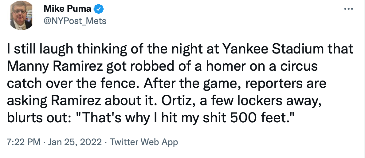Click the display name Mike Puma

68,9
